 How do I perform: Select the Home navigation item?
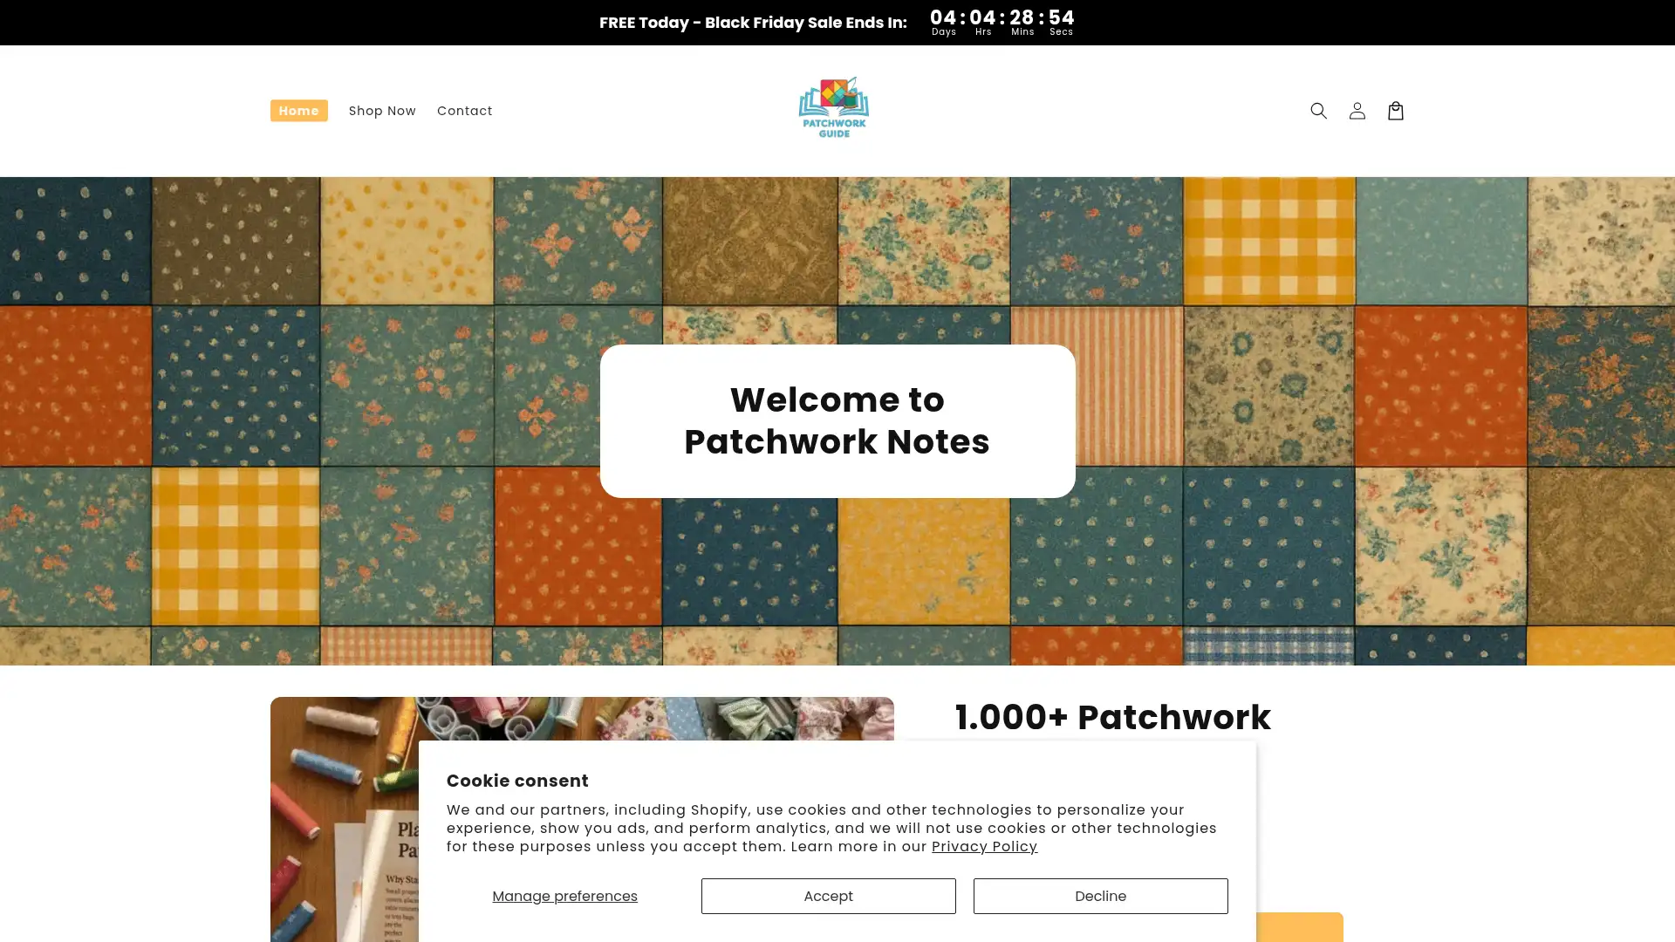pyautogui.click(x=298, y=111)
